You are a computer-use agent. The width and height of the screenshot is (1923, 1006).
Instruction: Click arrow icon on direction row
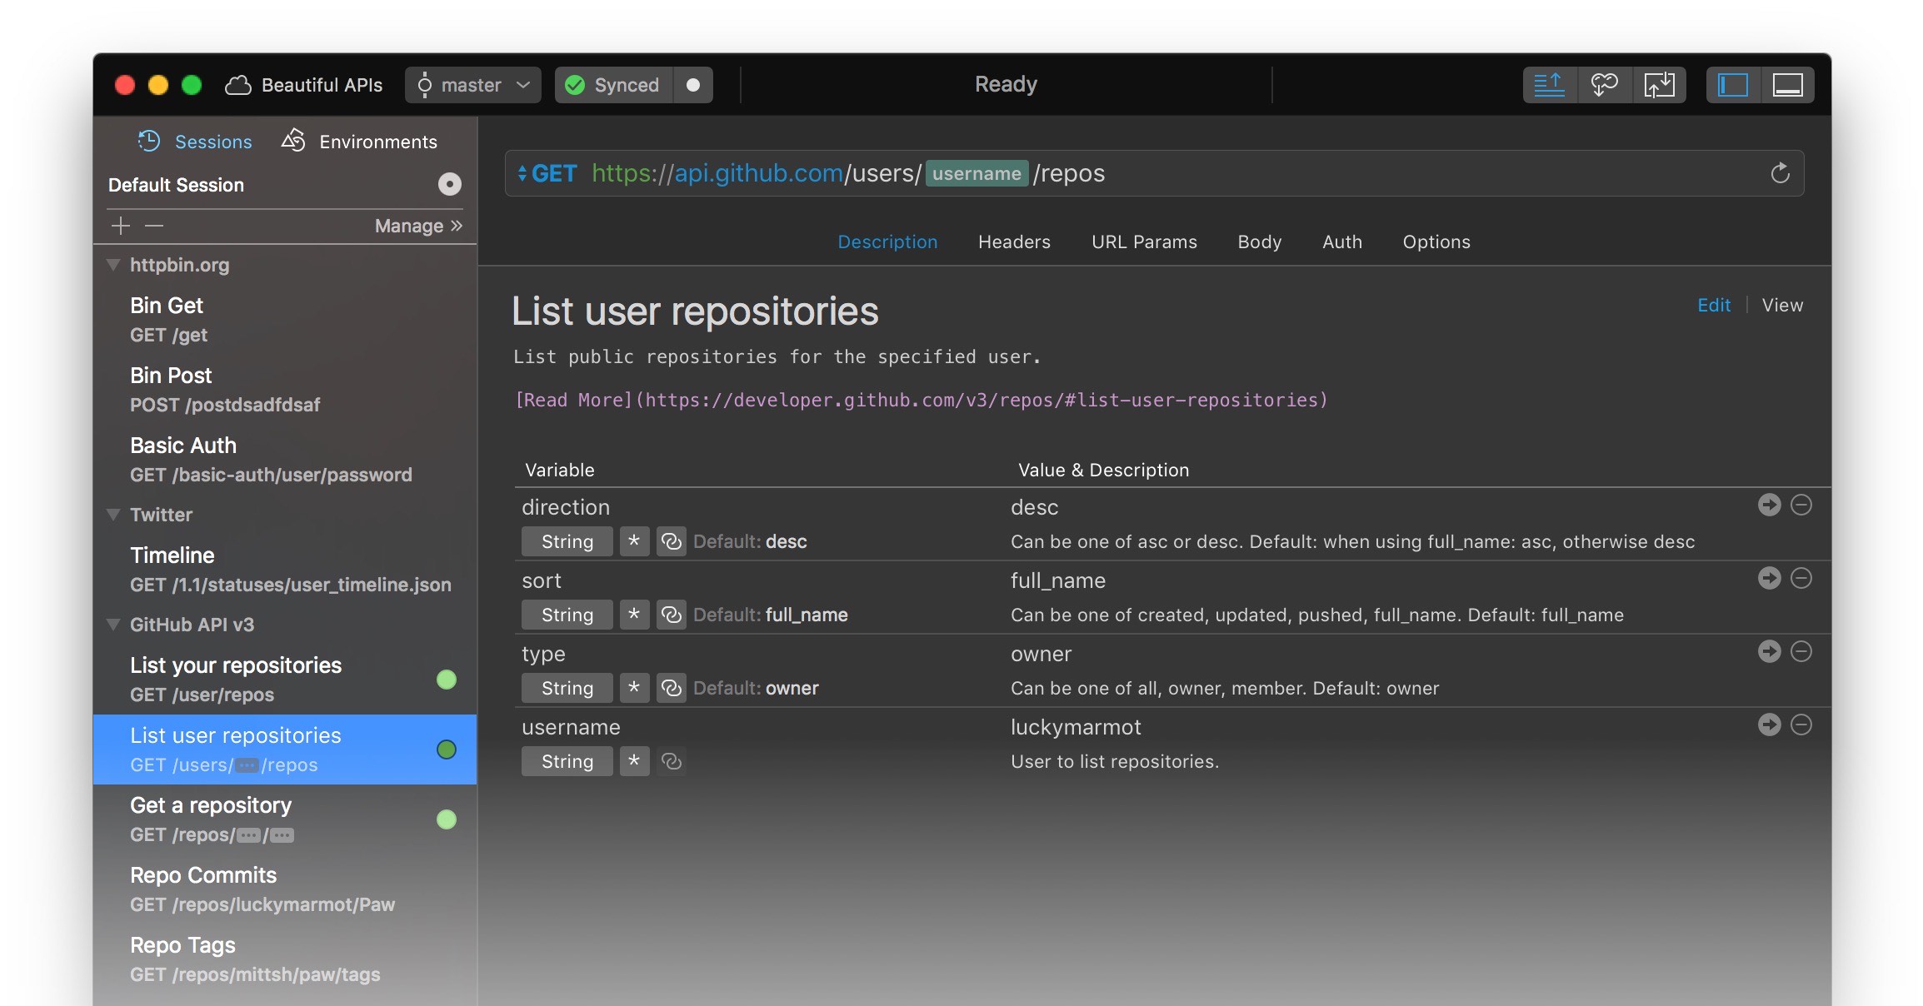pos(1770,505)
